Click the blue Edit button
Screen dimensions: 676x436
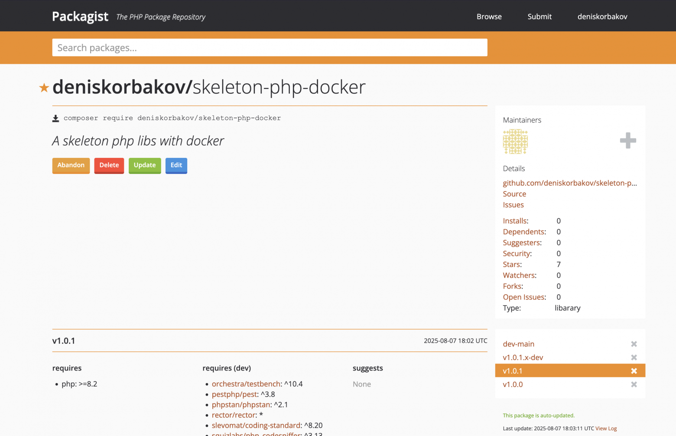pos(176,165)
